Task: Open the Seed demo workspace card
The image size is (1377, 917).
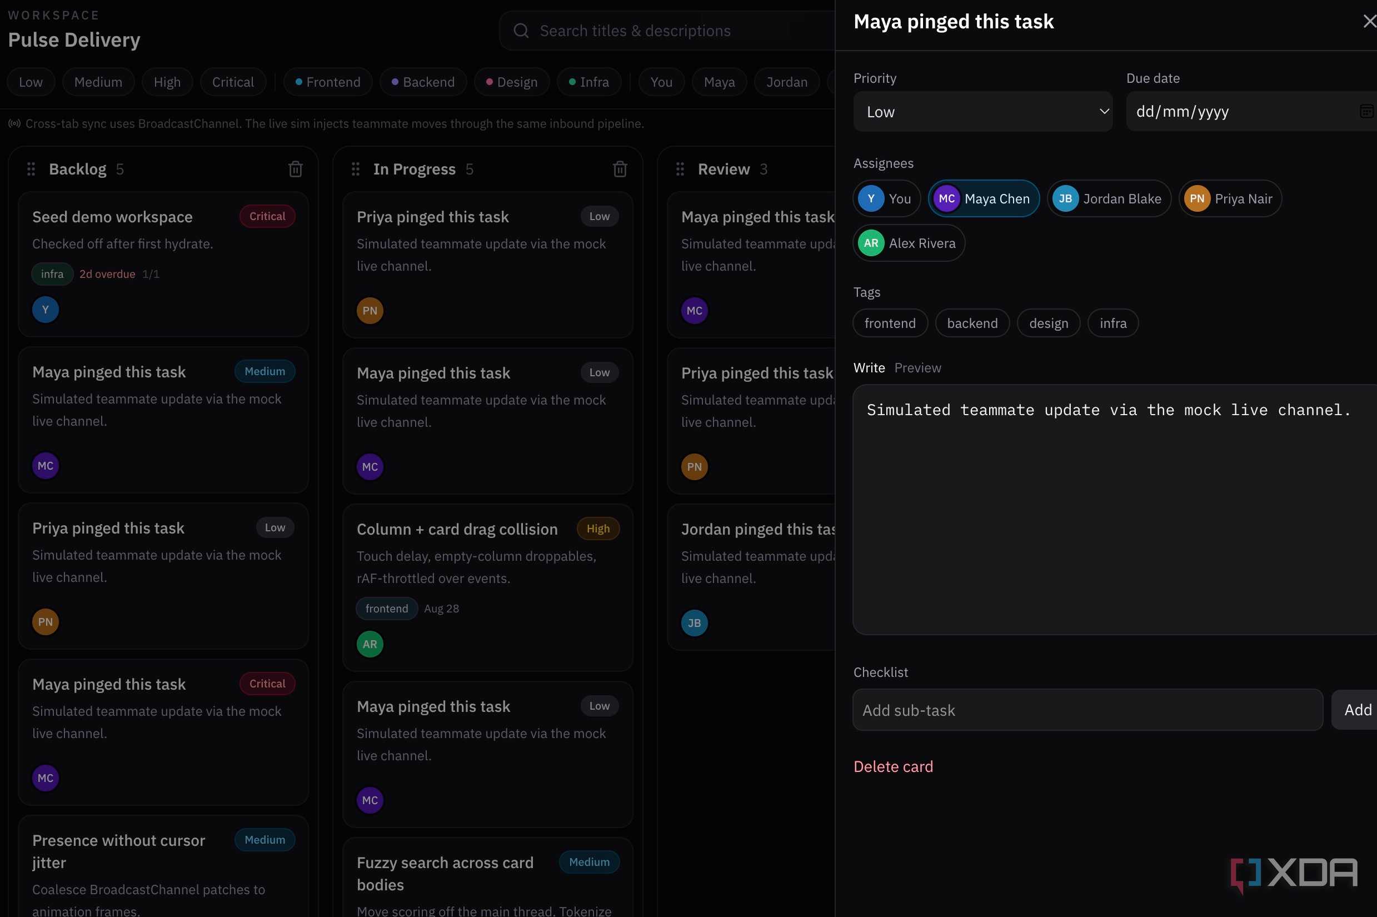Action: pyautogui.click(x=163, y=264)
